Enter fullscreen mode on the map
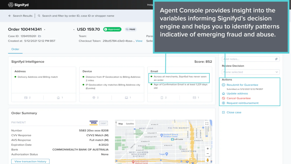Viewport: 291px width, 164px height. point(207,124)
